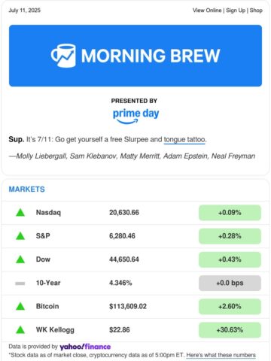Click the WK Kellogg green up arrow
Viewport: 271px width, 361px height.
click(20, 330)
